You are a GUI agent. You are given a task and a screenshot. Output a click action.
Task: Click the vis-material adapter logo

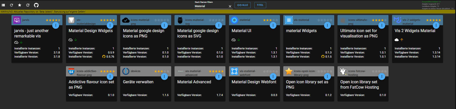pyautogui.click(x=289, y=20)
